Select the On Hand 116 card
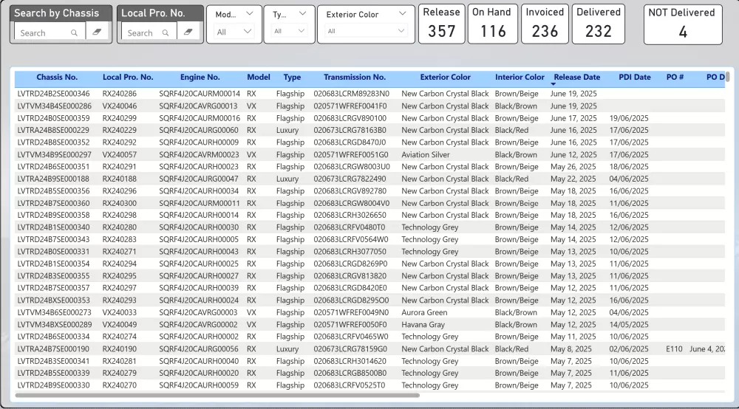Image resolution: width=739 pixels, height=409 pixels. click(492, 24)
